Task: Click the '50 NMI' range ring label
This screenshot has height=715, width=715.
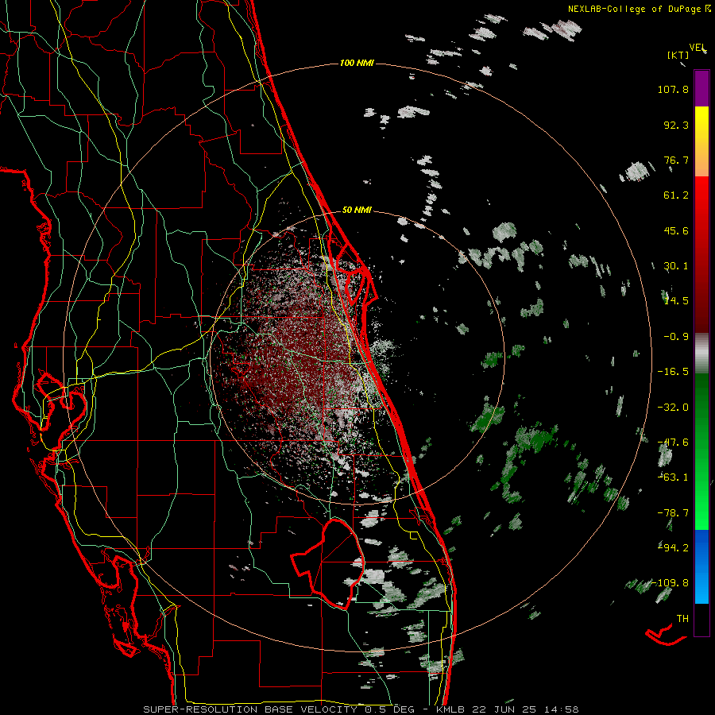Action: (357, 210)
